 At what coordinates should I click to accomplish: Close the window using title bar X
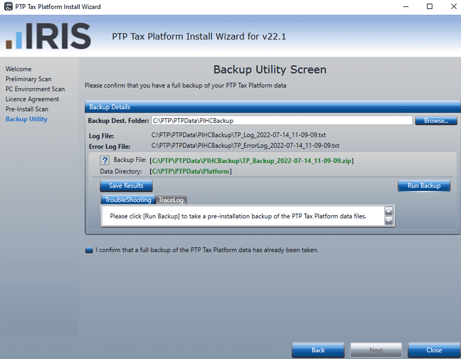(x=454, y=6)
